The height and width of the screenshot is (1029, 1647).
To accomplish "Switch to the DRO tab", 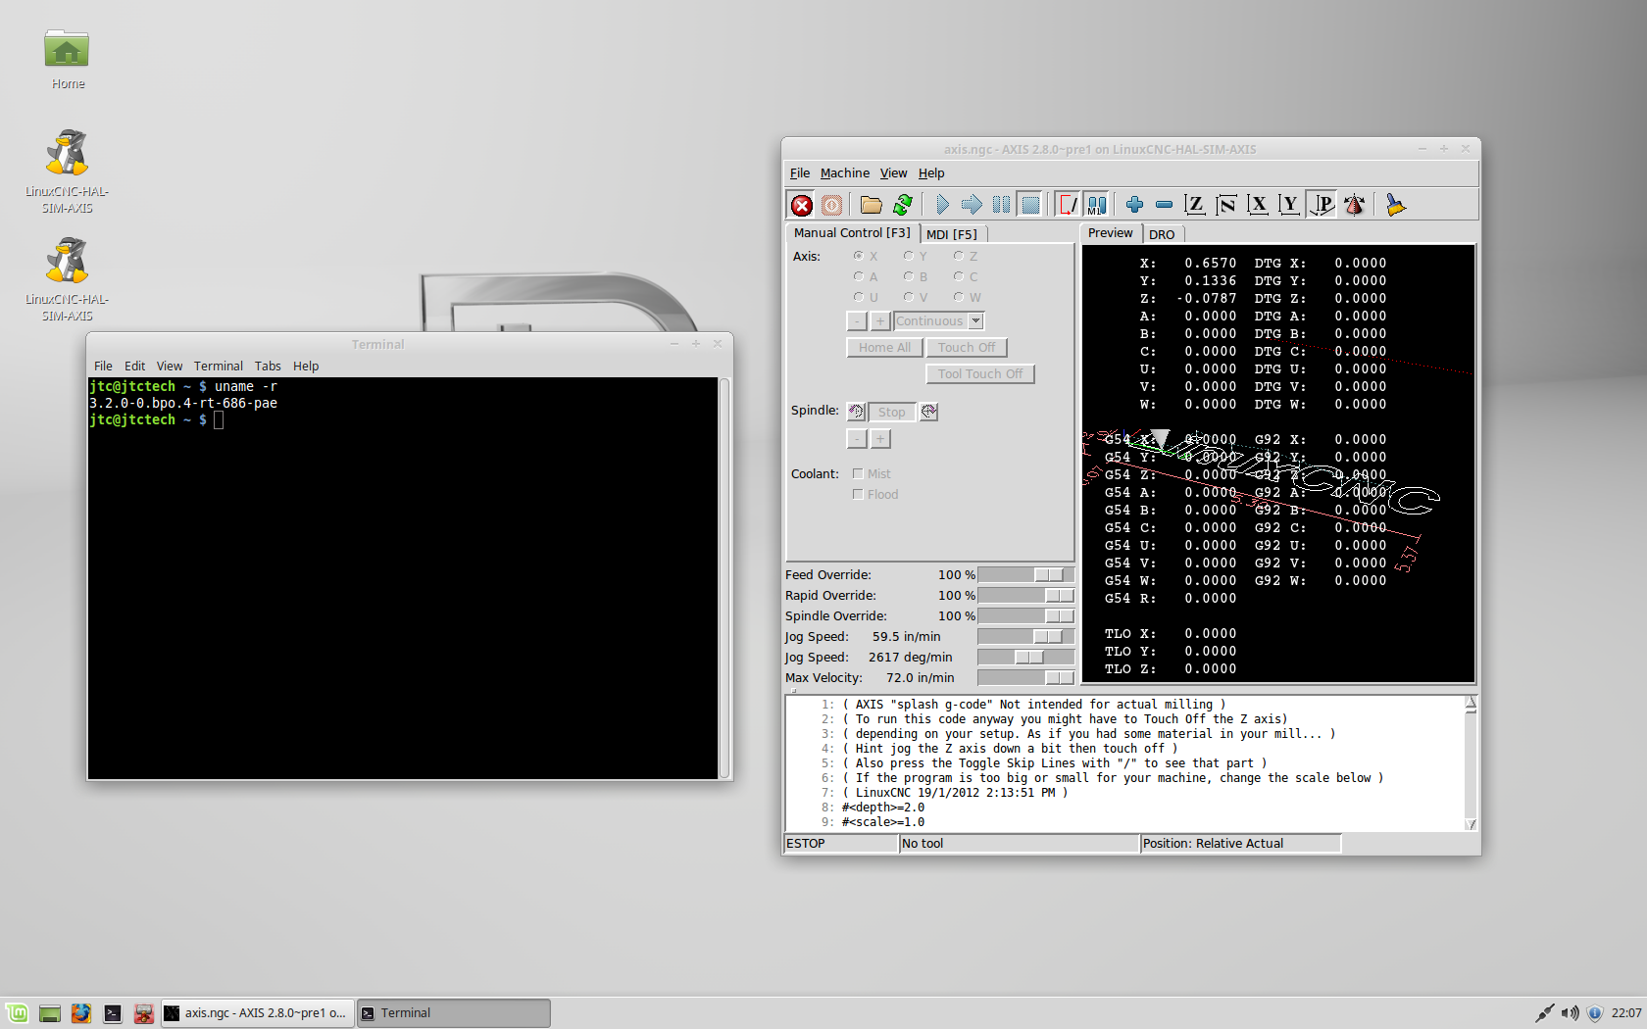I will [1162, 234].
